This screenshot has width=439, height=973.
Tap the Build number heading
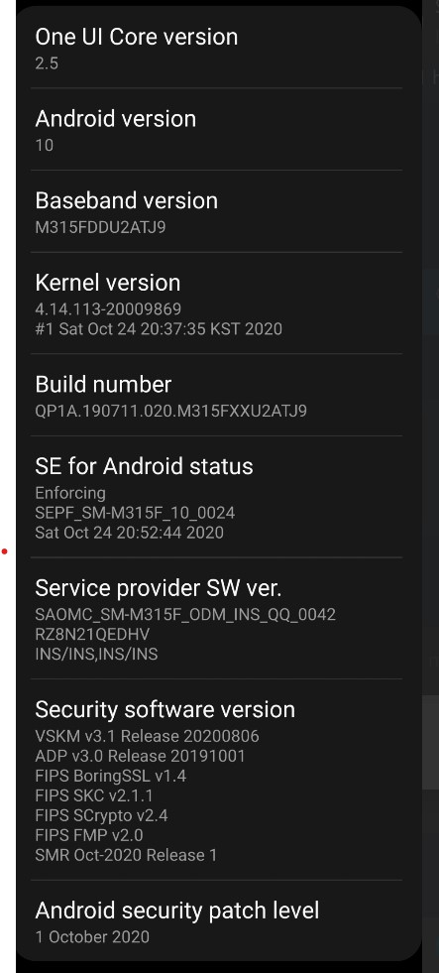click(x=103, y=384)
